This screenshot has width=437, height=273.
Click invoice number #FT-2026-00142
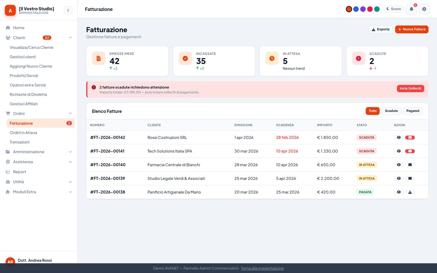[108, 138]
